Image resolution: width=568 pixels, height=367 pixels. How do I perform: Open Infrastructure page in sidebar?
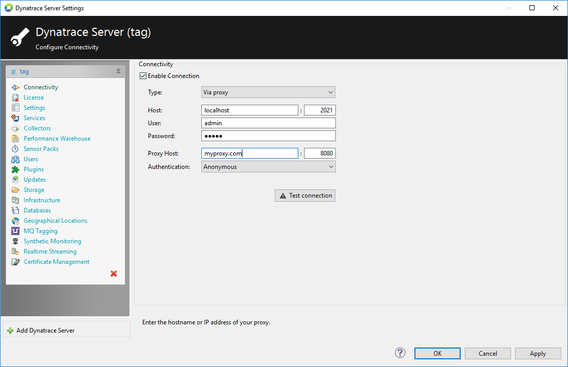42,200
